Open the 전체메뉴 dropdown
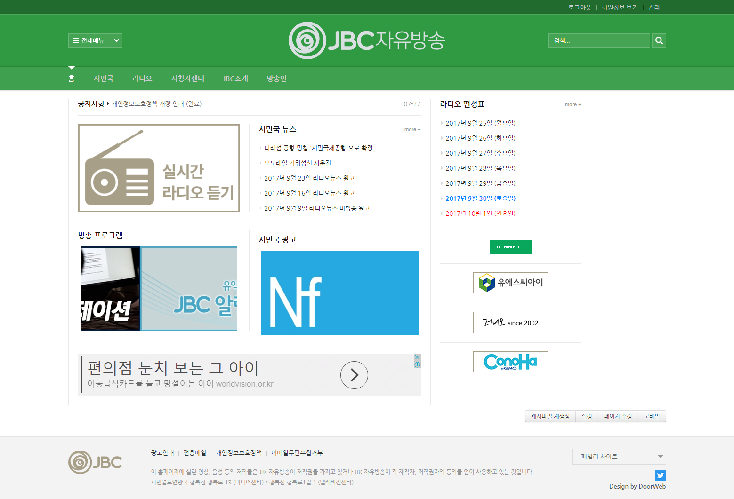Image resolution: width=734 pixels, height=499 pixels. pyautogui.click(x=95, y=40)
